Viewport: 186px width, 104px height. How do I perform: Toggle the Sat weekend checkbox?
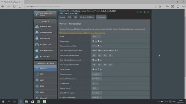93,60
